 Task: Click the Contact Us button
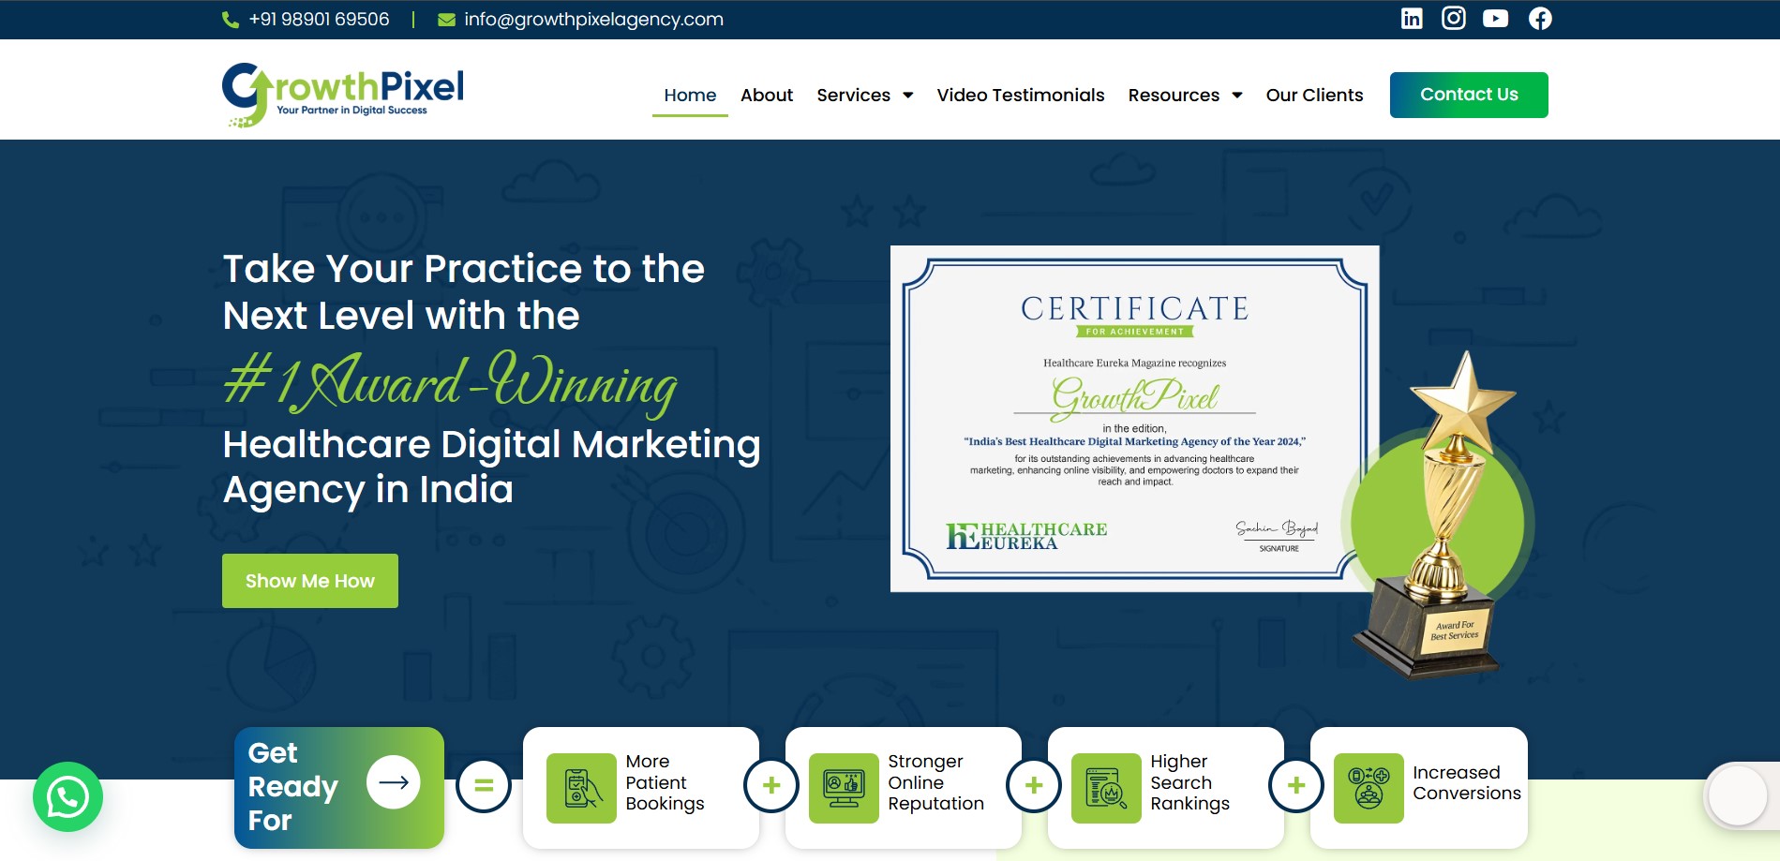pos(1469,95)
